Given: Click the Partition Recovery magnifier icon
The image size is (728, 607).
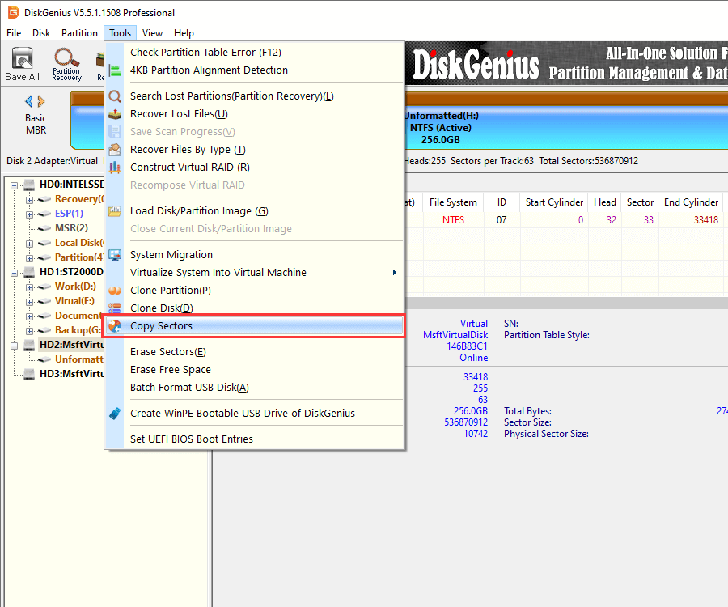Looking at the screenshot, I should point(66,57).
